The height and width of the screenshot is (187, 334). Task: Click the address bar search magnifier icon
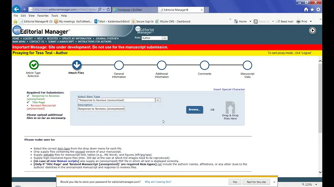click(x=99, y=10)
